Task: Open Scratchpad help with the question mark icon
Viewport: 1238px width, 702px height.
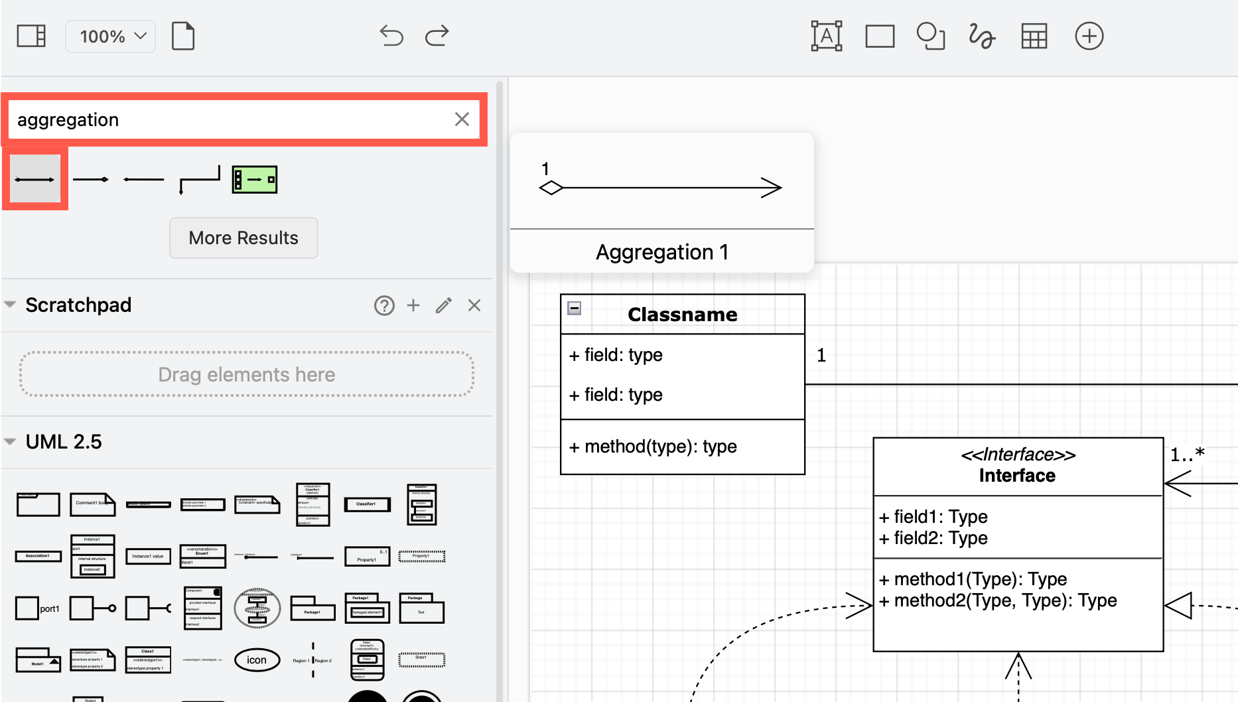Action: 384,305
